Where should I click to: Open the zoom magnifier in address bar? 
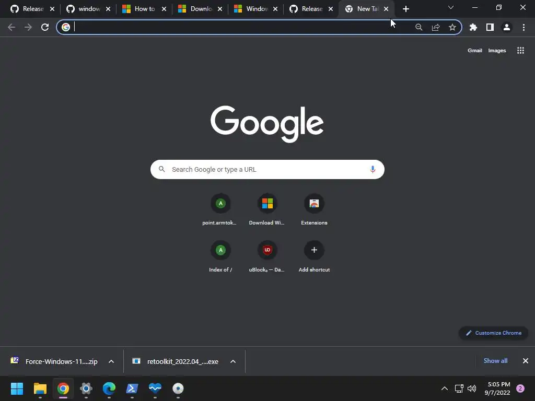[x=418, y=27]
